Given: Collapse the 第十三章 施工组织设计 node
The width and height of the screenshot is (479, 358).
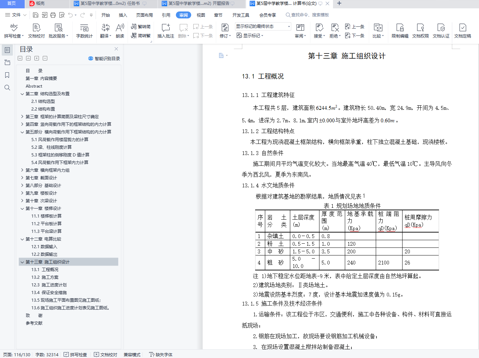Looking at the screenshot, I should pyautogui.click(x=22, y=262).
